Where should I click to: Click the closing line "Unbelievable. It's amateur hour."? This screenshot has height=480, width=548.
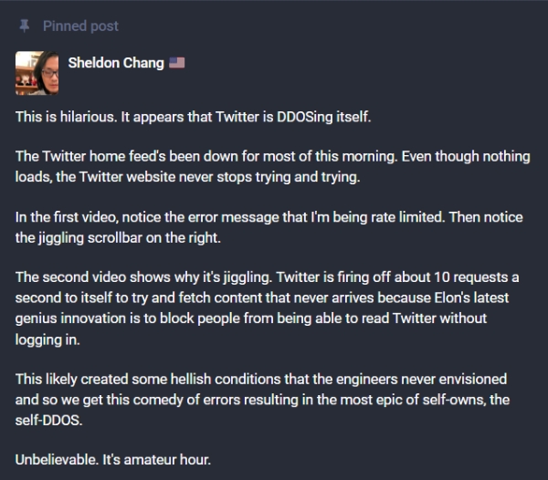[113, 460]
